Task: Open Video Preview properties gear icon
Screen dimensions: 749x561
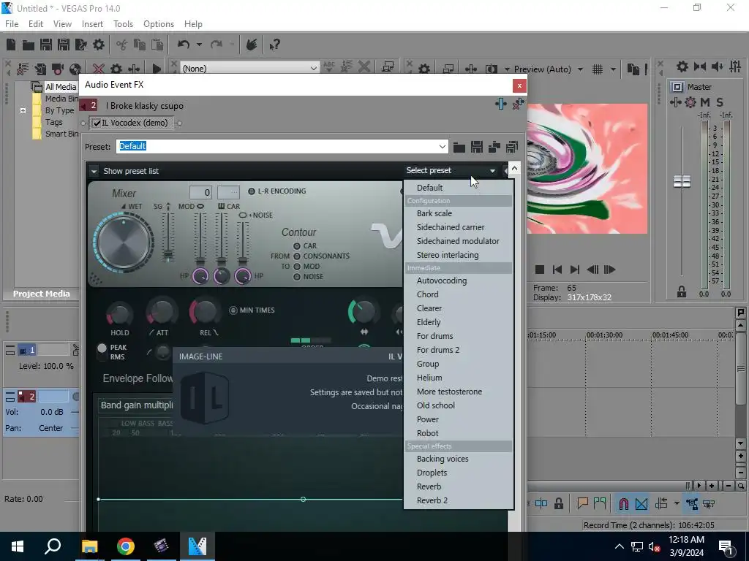Action: coord(424,69)
